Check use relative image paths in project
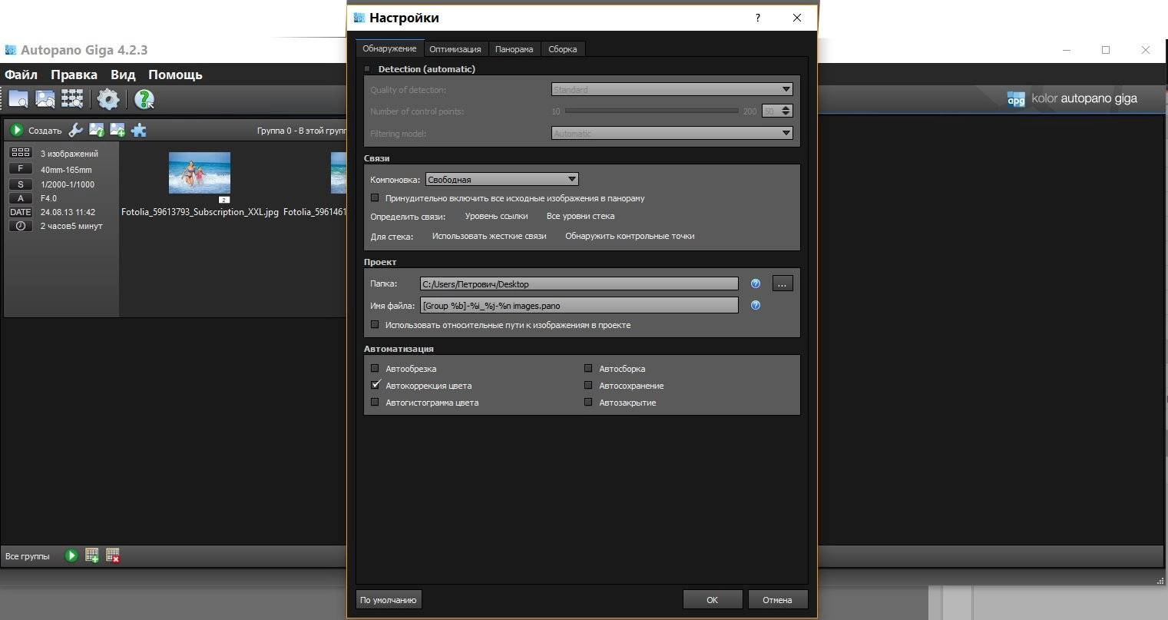Image resolution: width=1168 pixels, height=620 pixels. pyautogui.click(x=375, y=324)
